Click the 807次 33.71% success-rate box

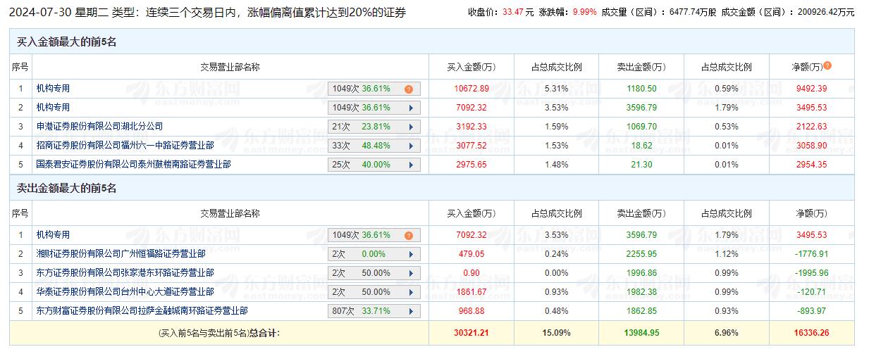366,311
